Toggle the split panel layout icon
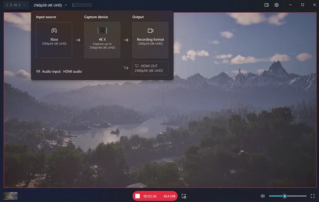Viewport: 319px width, 202px height. click(266, 5)
